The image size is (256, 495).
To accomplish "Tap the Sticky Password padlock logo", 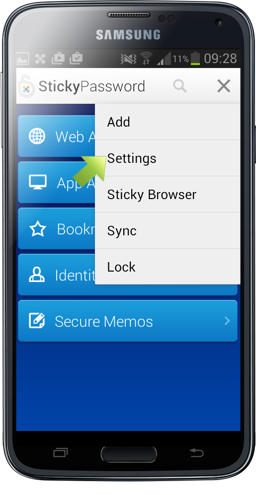I will tap(26, 86).
